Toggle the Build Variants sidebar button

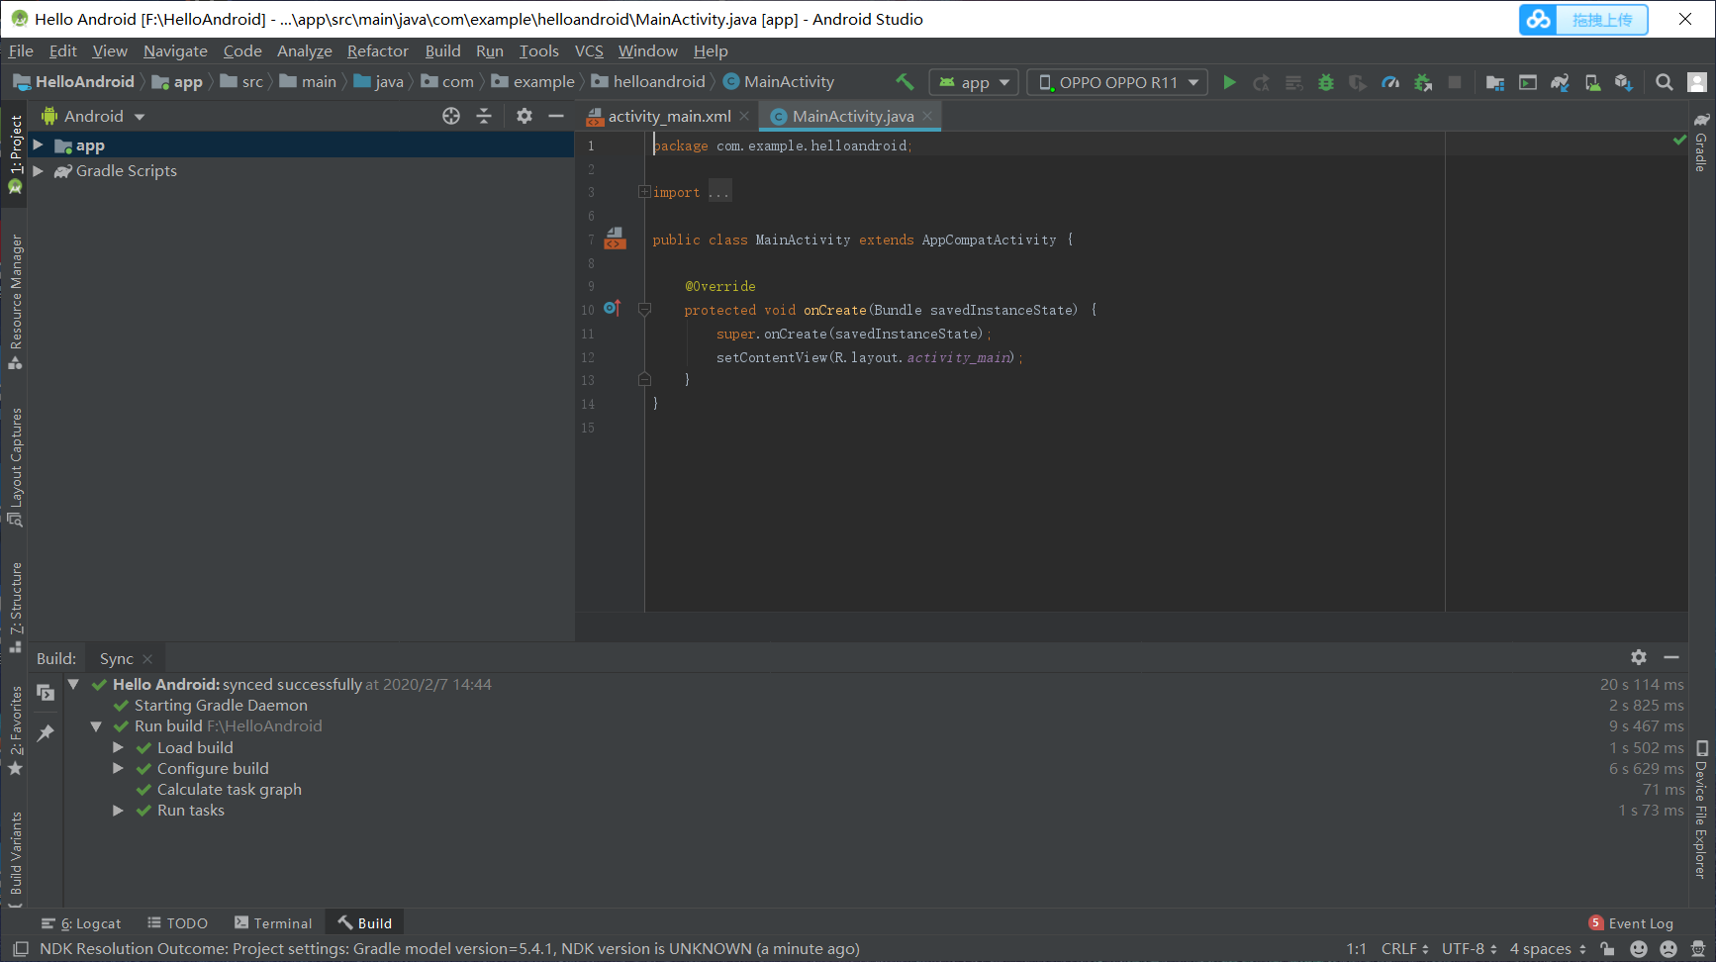pyautogui.click(x=15, y=857)
